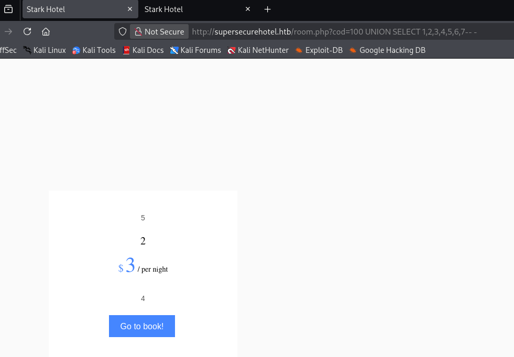Close the first Stark Hotel tab
514x357 pixels.
coord(130,9)
